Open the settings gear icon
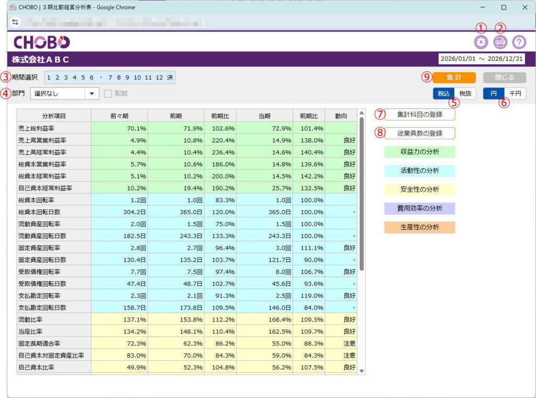 [x=481, y=42]
